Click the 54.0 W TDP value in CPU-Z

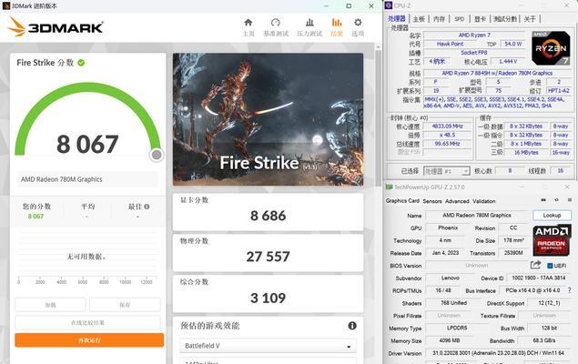(513, 44)
